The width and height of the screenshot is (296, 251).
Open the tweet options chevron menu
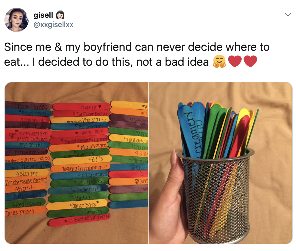(288, 14)
